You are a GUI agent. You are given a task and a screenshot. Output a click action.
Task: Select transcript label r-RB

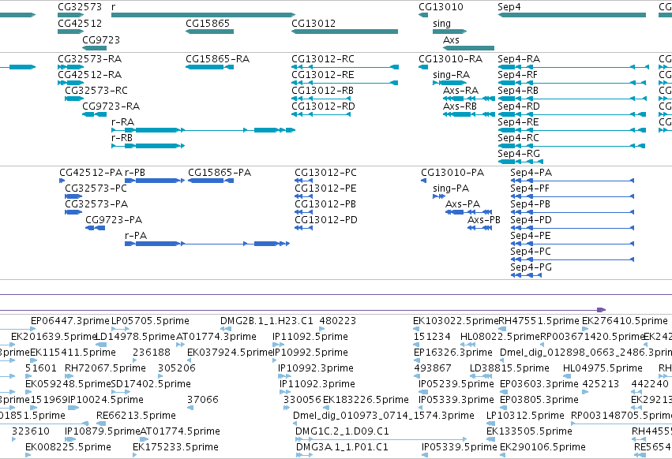(122, 138)
